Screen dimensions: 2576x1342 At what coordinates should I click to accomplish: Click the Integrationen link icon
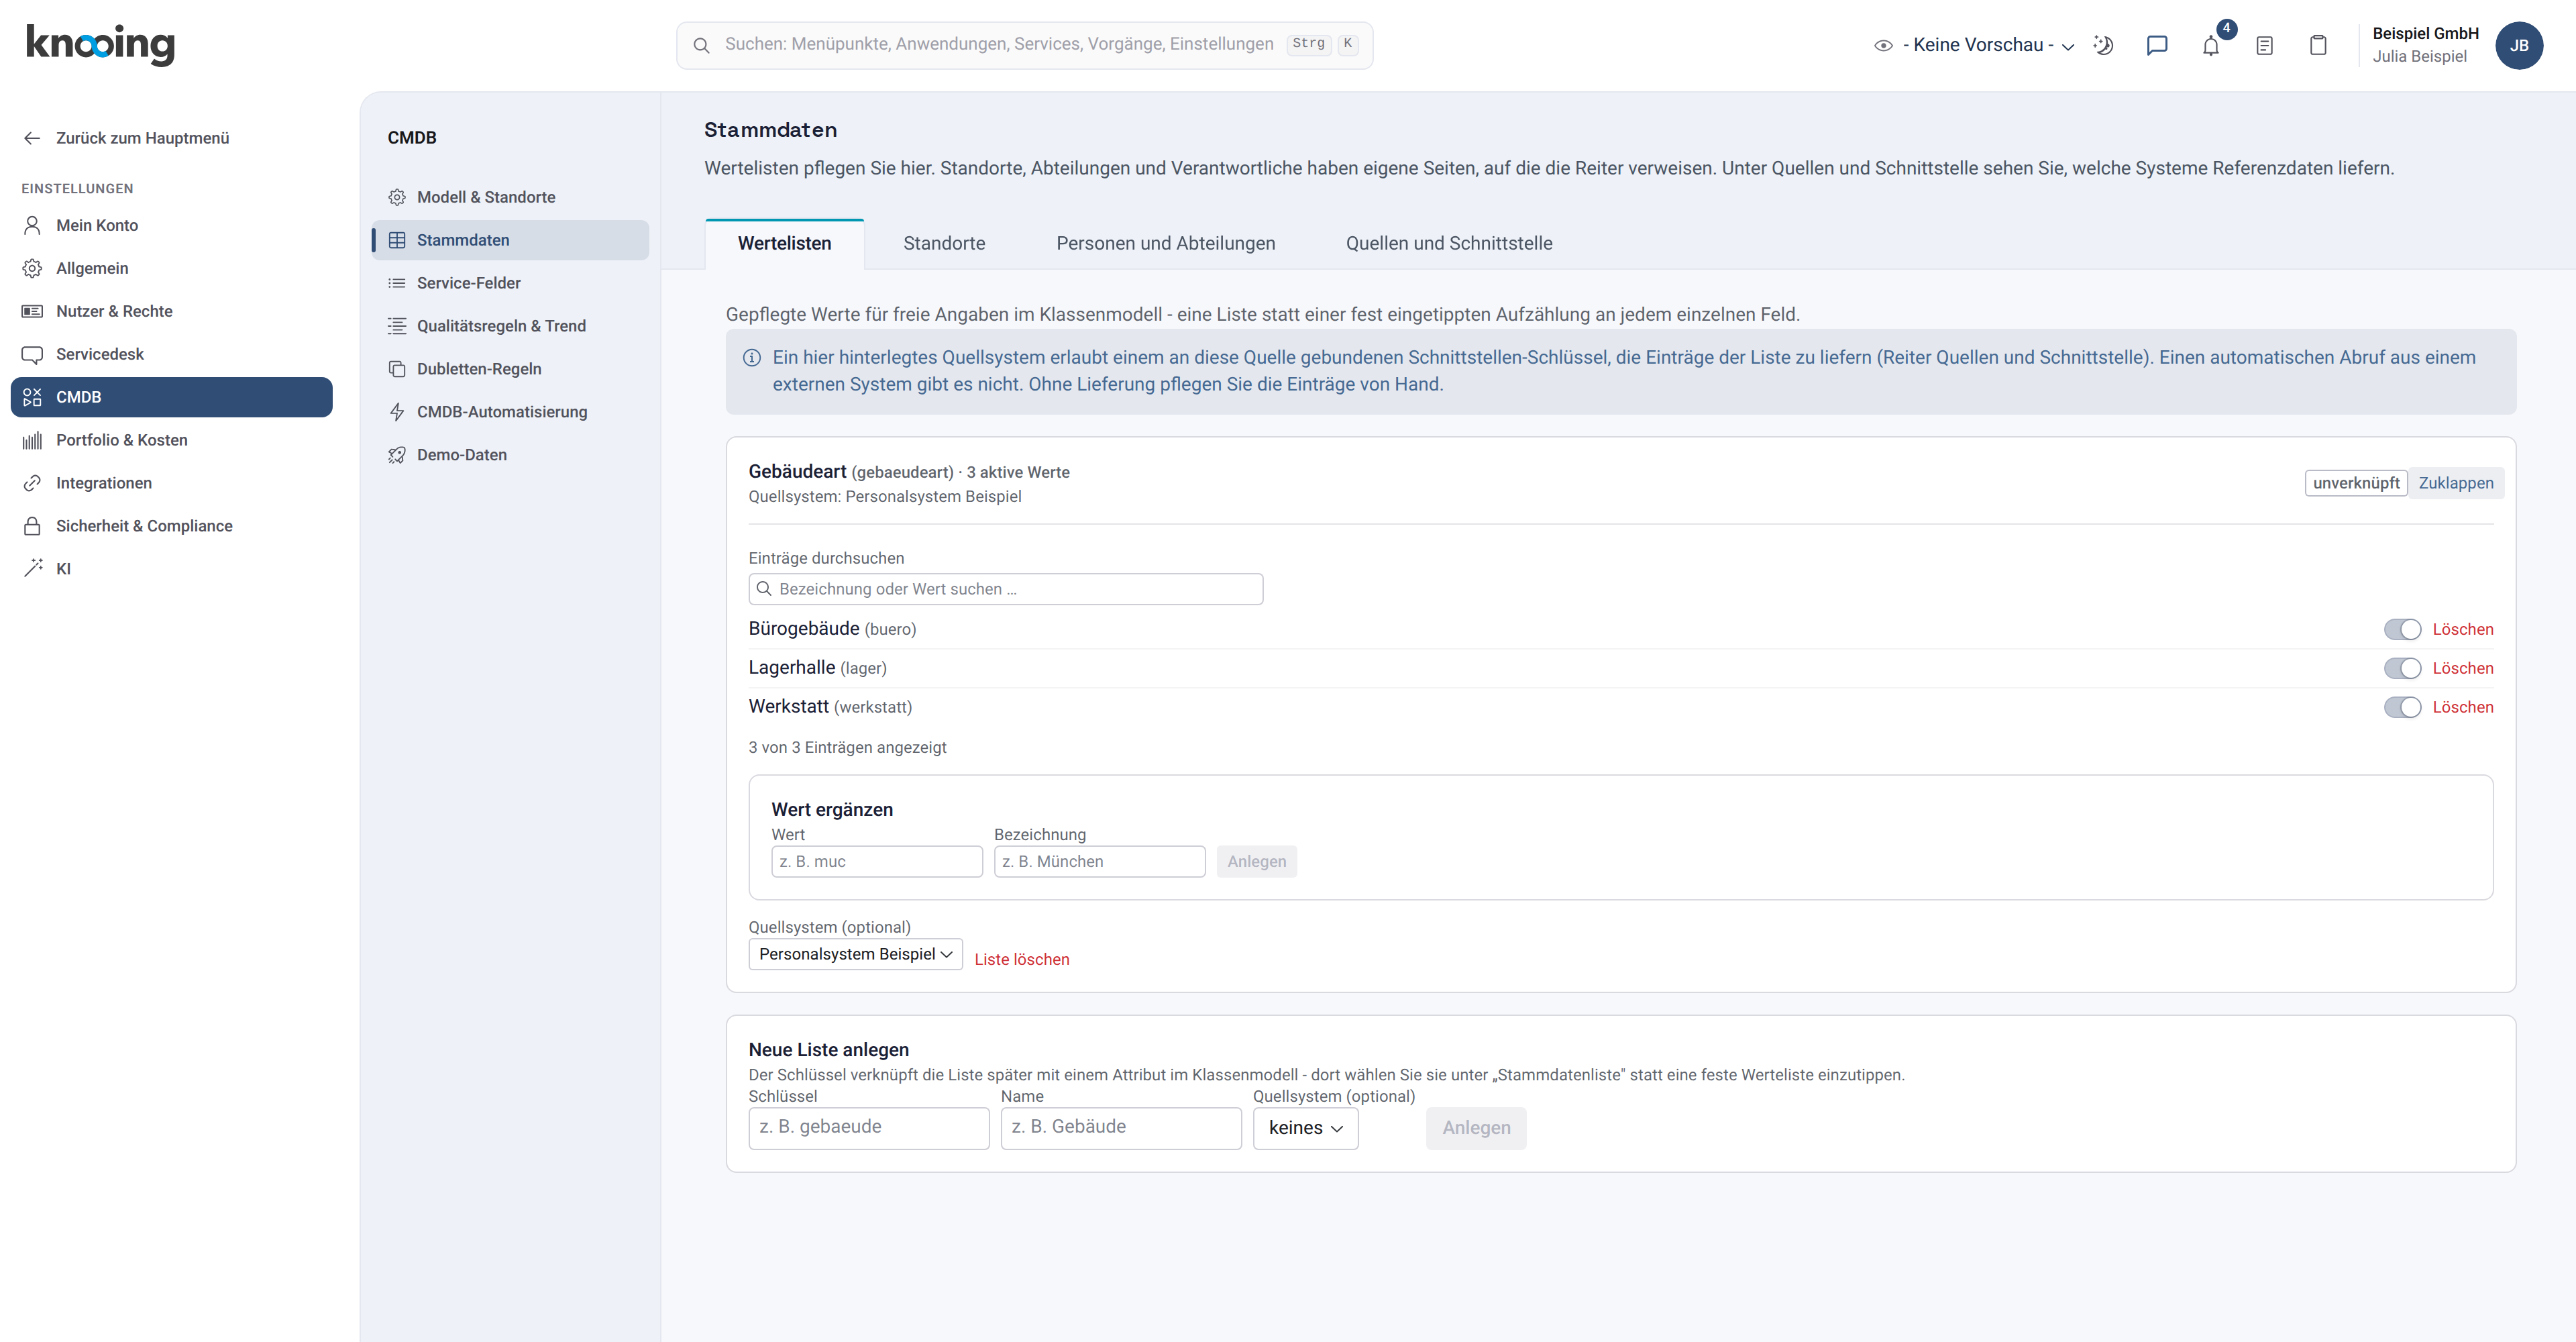click(32, 483)
